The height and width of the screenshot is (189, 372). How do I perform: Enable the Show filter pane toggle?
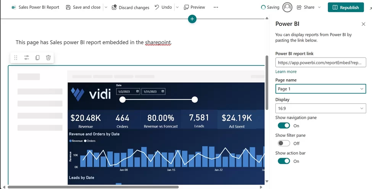click(284, 143)
